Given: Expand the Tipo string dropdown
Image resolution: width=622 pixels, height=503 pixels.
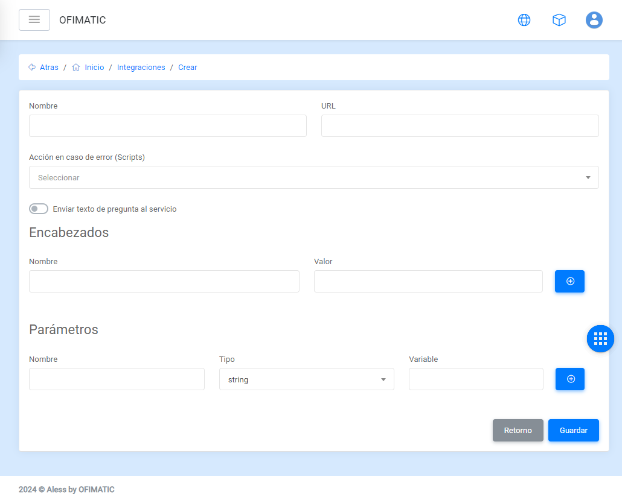Looking at the screenshot, I should (306, 379).
